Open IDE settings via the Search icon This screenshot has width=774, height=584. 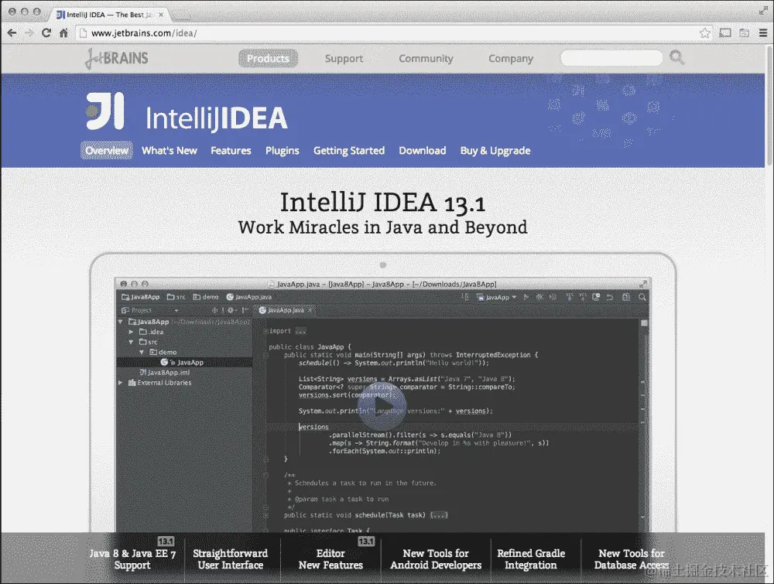(x=642, y=297)
